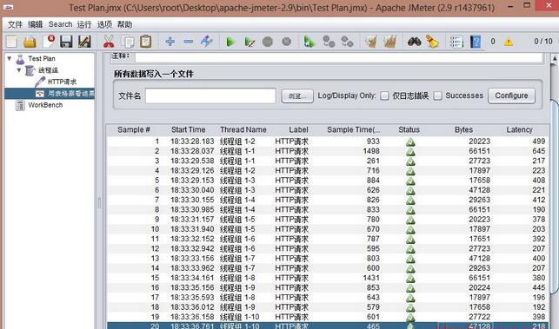Select the row with sample time 1498
Viewport: 559px width, 329px height.
pyautogui.click(x=328, y=151)
